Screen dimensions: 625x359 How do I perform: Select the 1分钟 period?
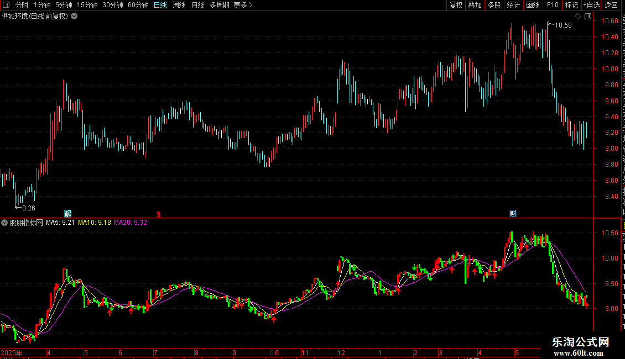pos(42,5)
